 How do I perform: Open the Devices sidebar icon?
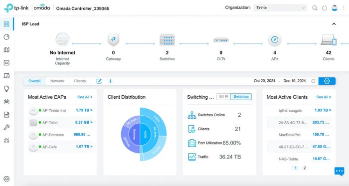click(6, 63)
